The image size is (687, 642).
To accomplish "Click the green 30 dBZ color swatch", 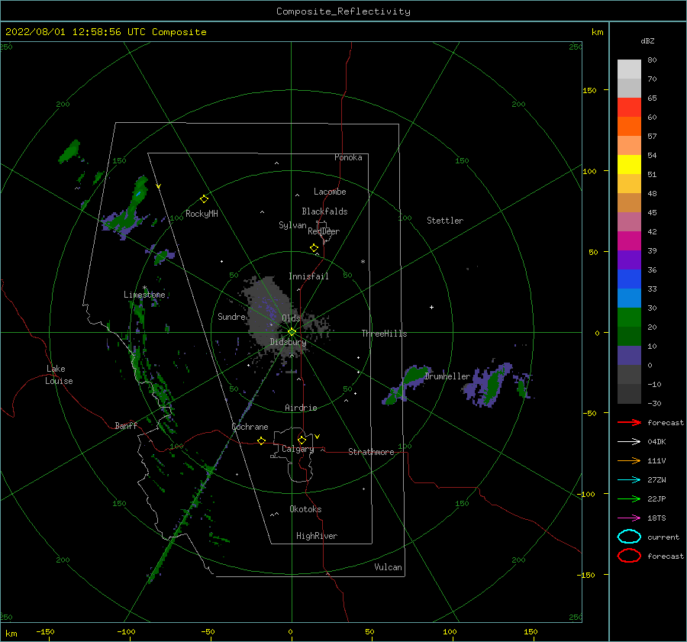I will tap(629, 318).
